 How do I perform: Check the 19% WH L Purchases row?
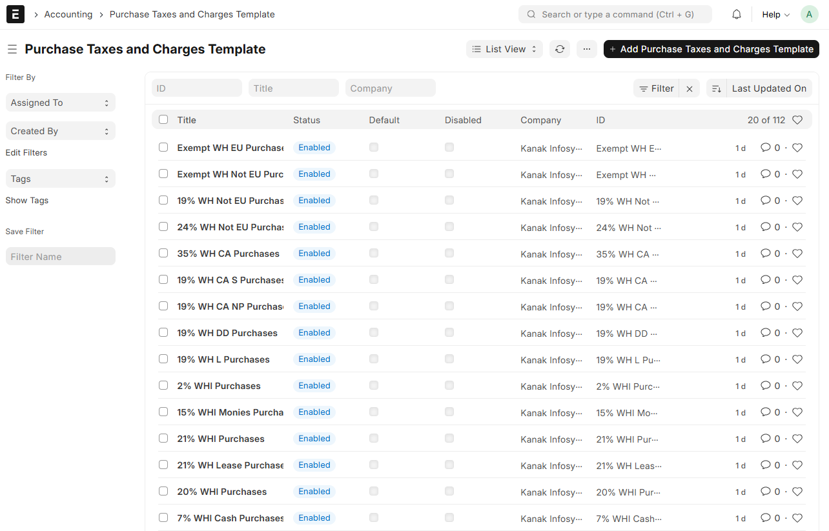click(163, 359)
